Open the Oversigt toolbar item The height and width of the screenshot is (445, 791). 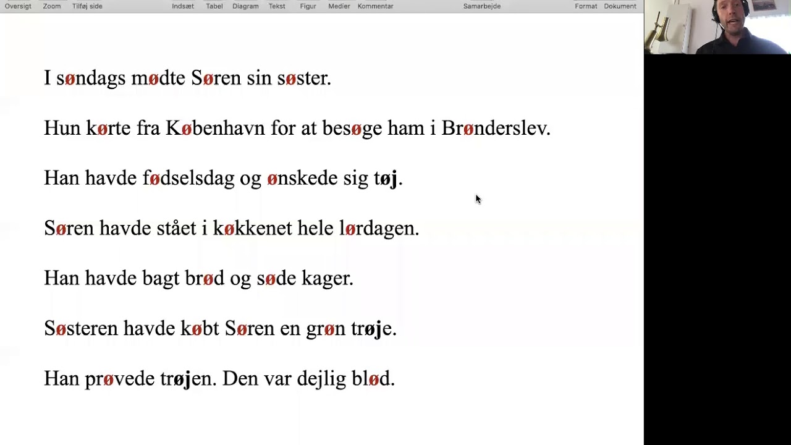point(18,6)
